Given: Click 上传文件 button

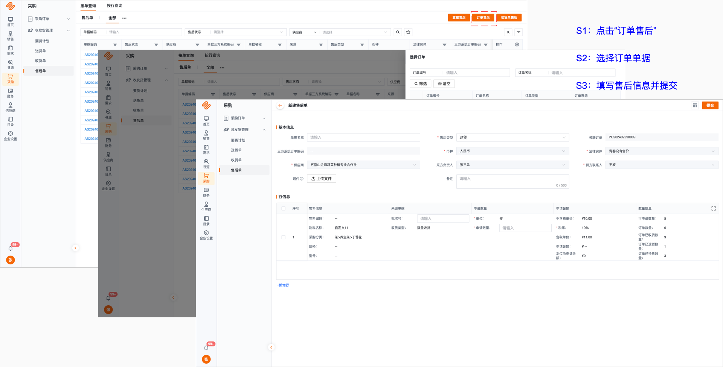Looking at the screenshot, I should 322,179.
